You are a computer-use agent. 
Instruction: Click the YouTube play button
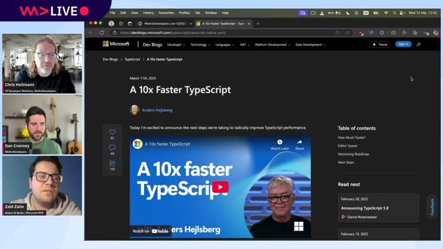[220, 187]
